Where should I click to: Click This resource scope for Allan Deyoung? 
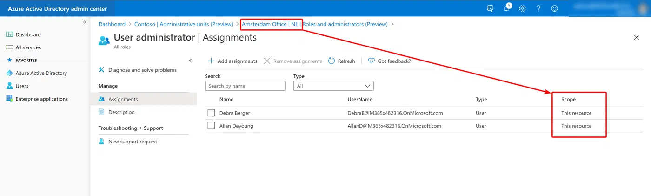(x=577, y=126)
